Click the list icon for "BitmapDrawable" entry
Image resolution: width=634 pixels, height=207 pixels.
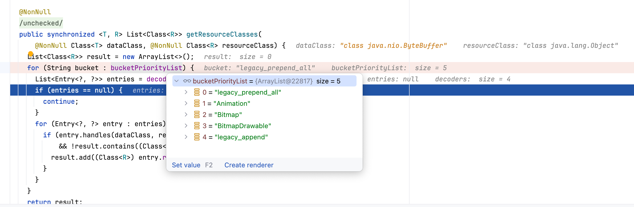(197, 126)
